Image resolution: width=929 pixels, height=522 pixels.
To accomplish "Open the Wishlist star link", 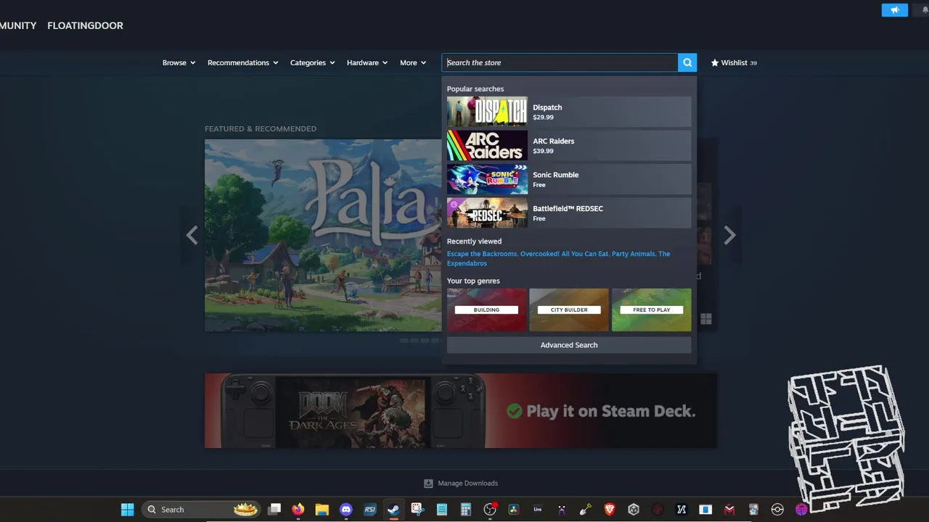I will (734, 62).
